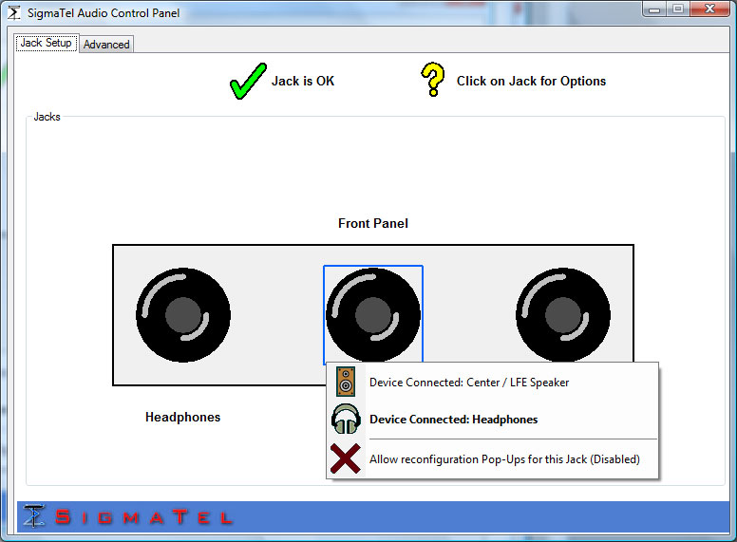Click the red X reconfiguration icon
The width and height of the screenshot is (737, 542).
(x=346, y=458)
